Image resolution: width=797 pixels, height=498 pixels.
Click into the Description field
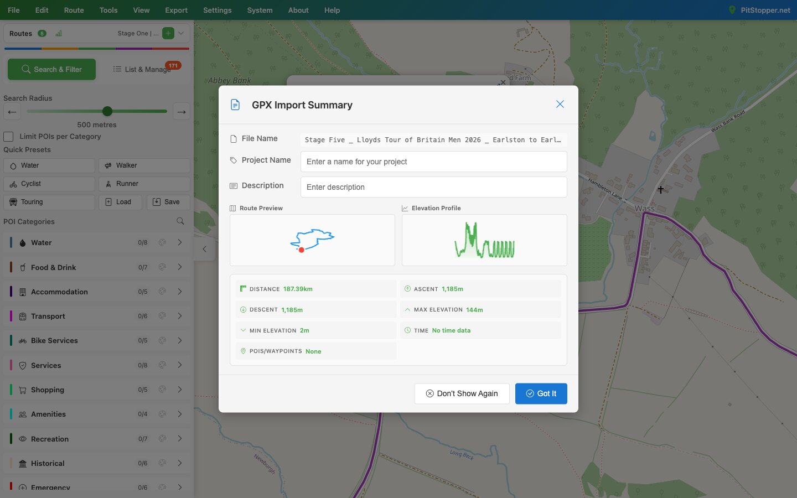point(433,187)
